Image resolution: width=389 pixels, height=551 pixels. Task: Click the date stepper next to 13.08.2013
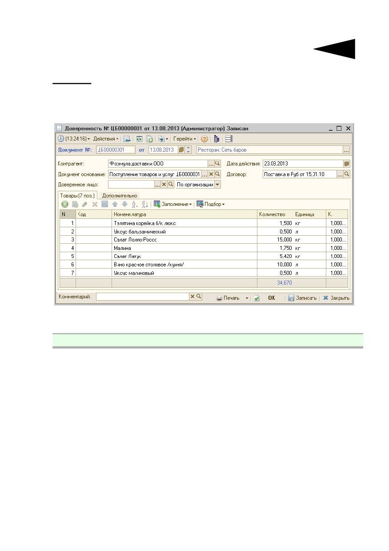tap(188, 150)
